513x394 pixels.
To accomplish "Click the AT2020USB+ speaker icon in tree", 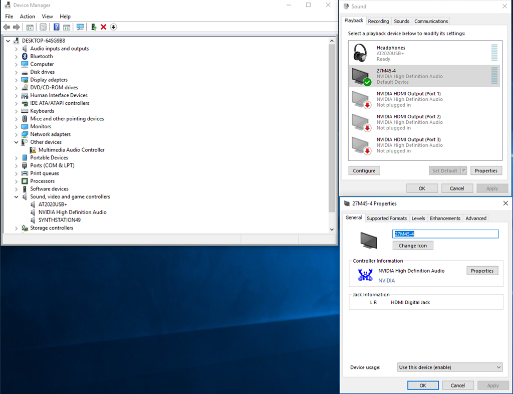I will tap(33, 205).
